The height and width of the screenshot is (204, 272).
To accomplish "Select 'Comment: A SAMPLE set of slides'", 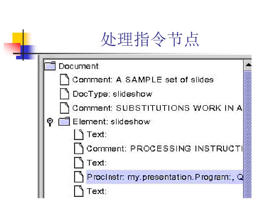I will coord(143,80).
